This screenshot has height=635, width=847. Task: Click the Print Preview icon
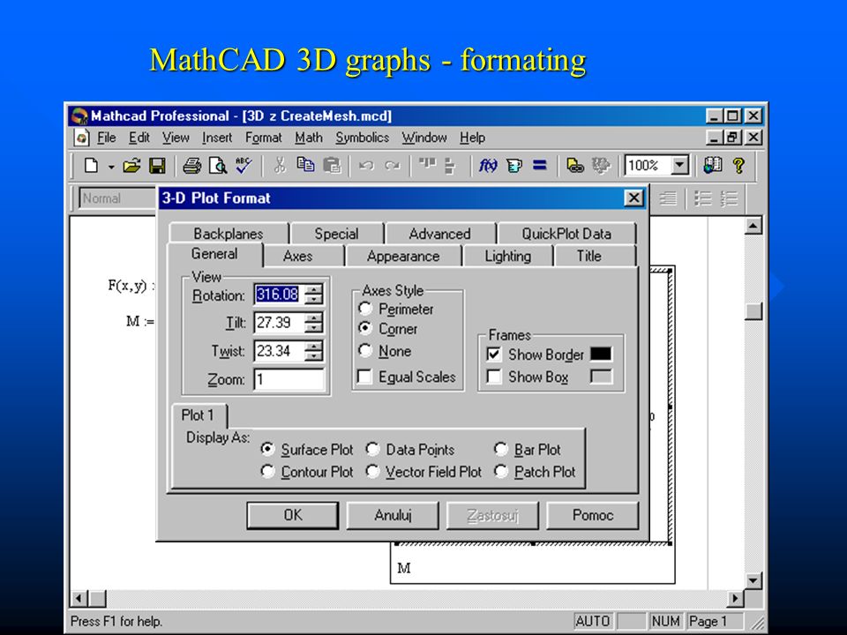click(x=218, y=165)
